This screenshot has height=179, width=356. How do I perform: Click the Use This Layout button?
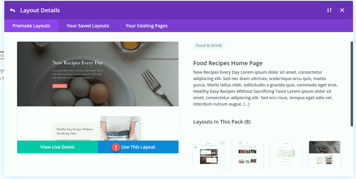[x=138, y=147]
